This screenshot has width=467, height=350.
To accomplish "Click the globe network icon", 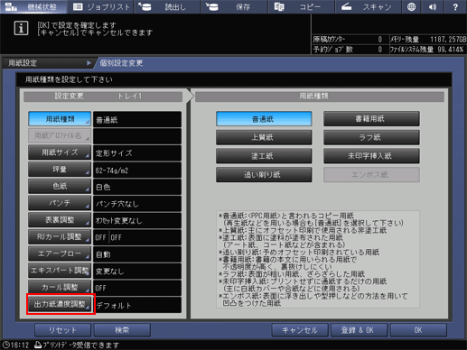I will click(x=411, y=6).
